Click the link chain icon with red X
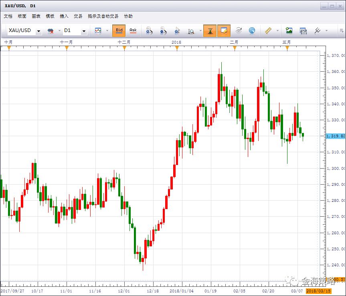Screen dimensions: 346x296 click(x=51, y=31)
